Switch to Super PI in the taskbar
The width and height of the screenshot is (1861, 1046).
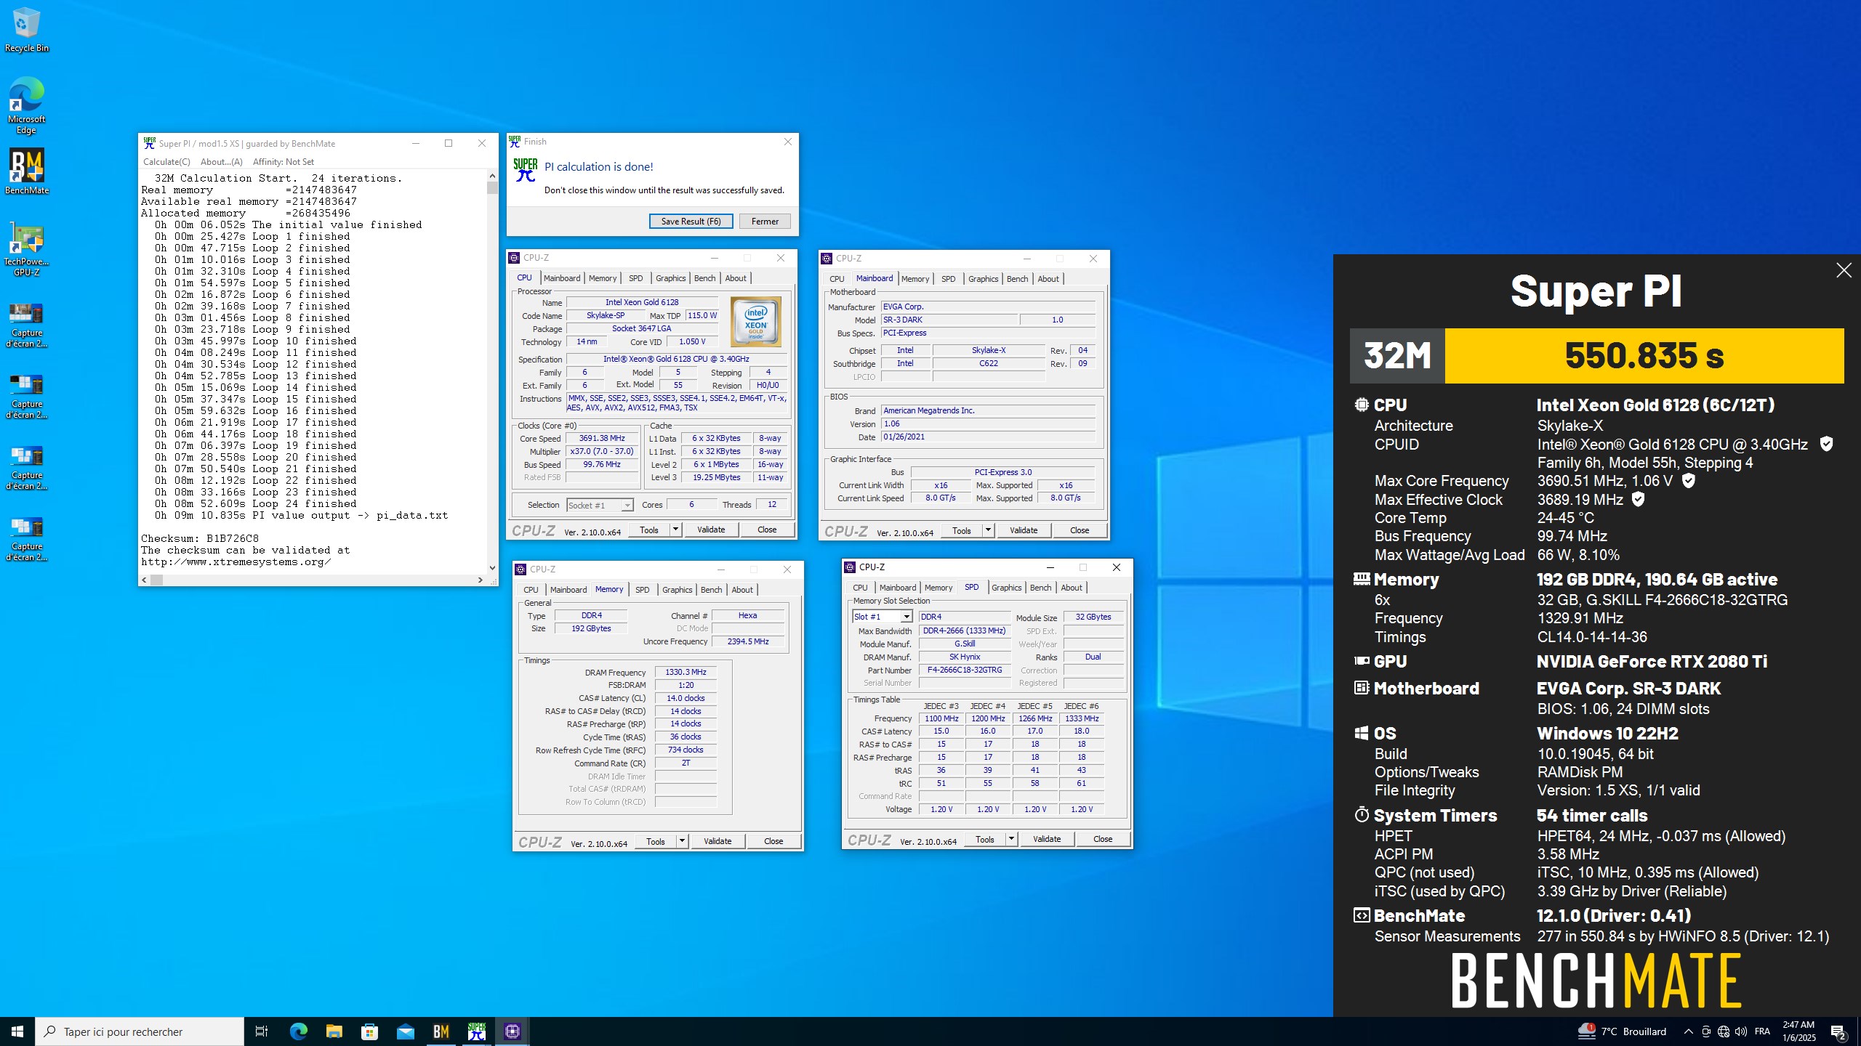476,1031
